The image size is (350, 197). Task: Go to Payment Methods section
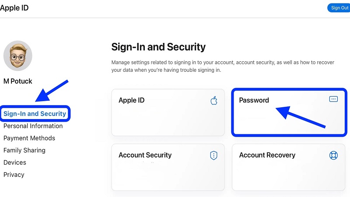point(29,138)
